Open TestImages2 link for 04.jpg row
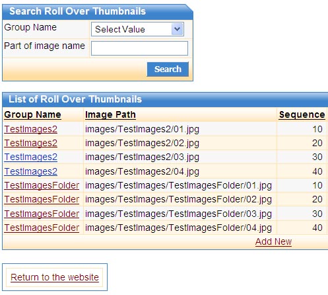 pyautogui.click(x=31, y=171)
